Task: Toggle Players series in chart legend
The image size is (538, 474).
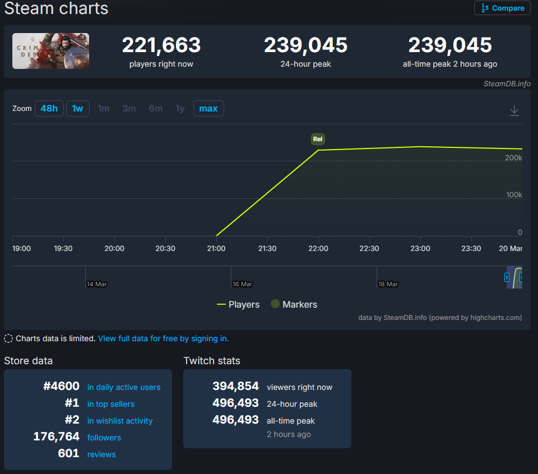Action: click(x=238, y=304)
